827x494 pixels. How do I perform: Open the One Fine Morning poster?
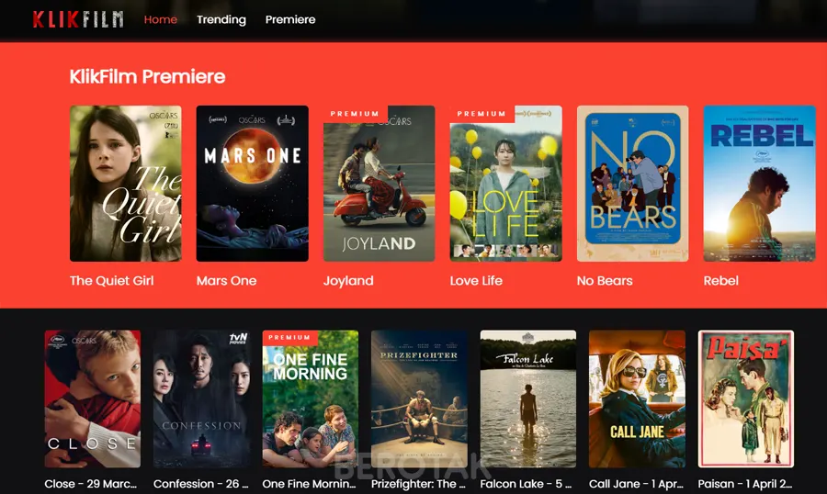point(311,399)
